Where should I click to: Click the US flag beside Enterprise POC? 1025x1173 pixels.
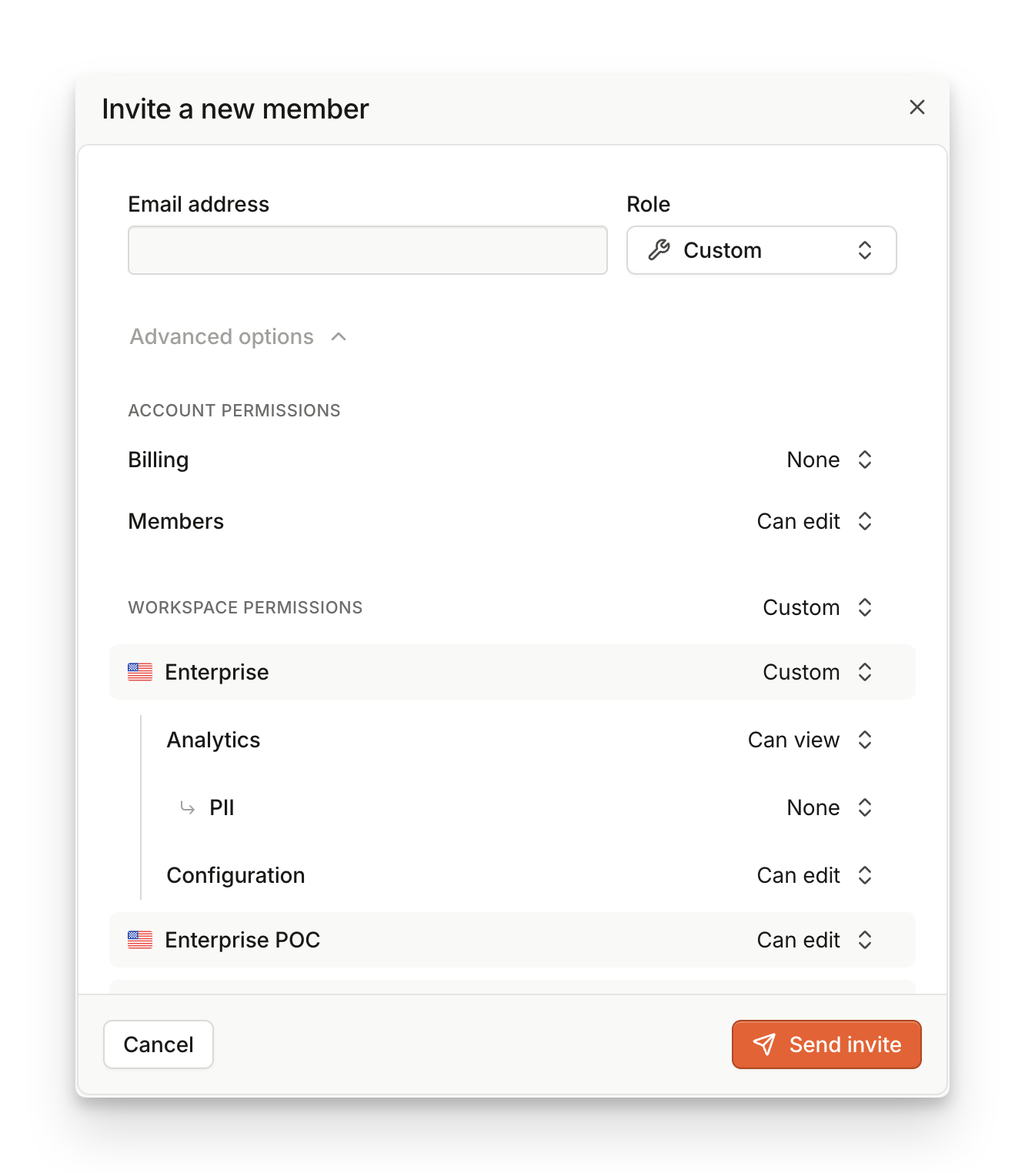pyautogui.click(x=140, y=940)
